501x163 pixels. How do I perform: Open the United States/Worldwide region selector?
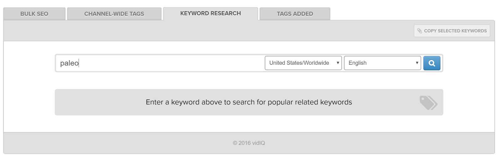[299, 63]
